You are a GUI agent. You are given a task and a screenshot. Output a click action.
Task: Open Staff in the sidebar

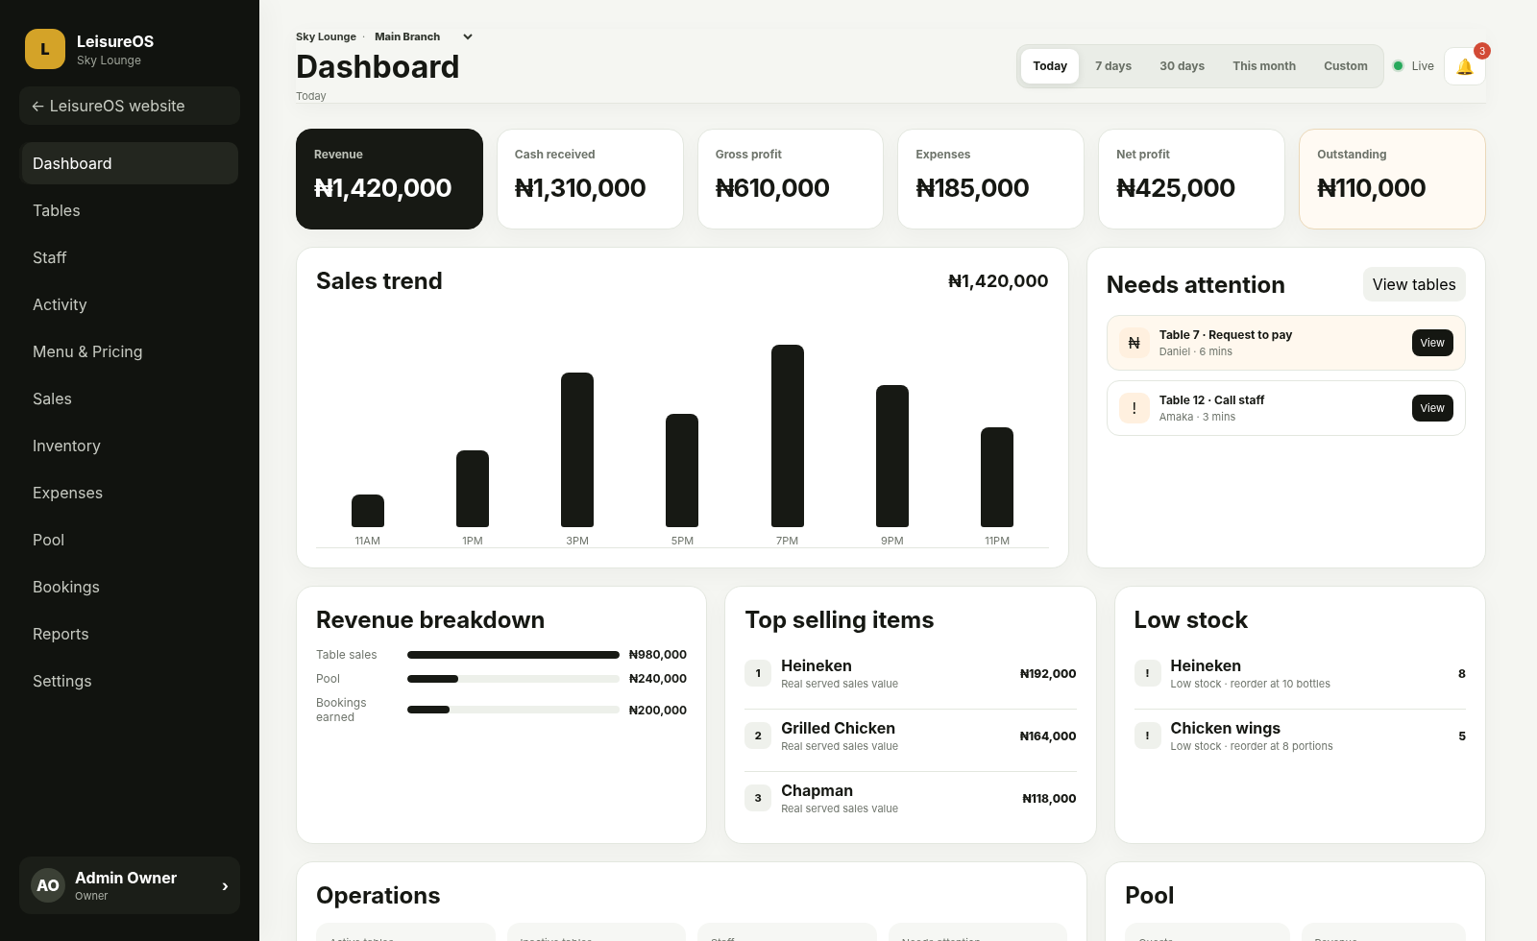[130, 257]
